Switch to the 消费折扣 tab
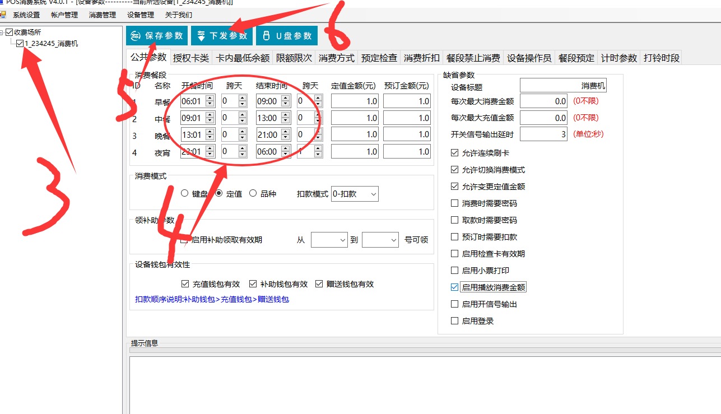Viewport: 721px width, 414px height. 421,58
